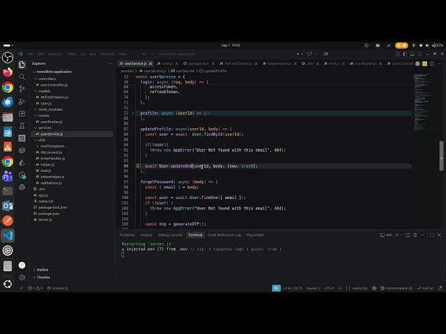Kill terminal with the trash icon
Screen dimensions: 446x334
(x=415, y=235)
